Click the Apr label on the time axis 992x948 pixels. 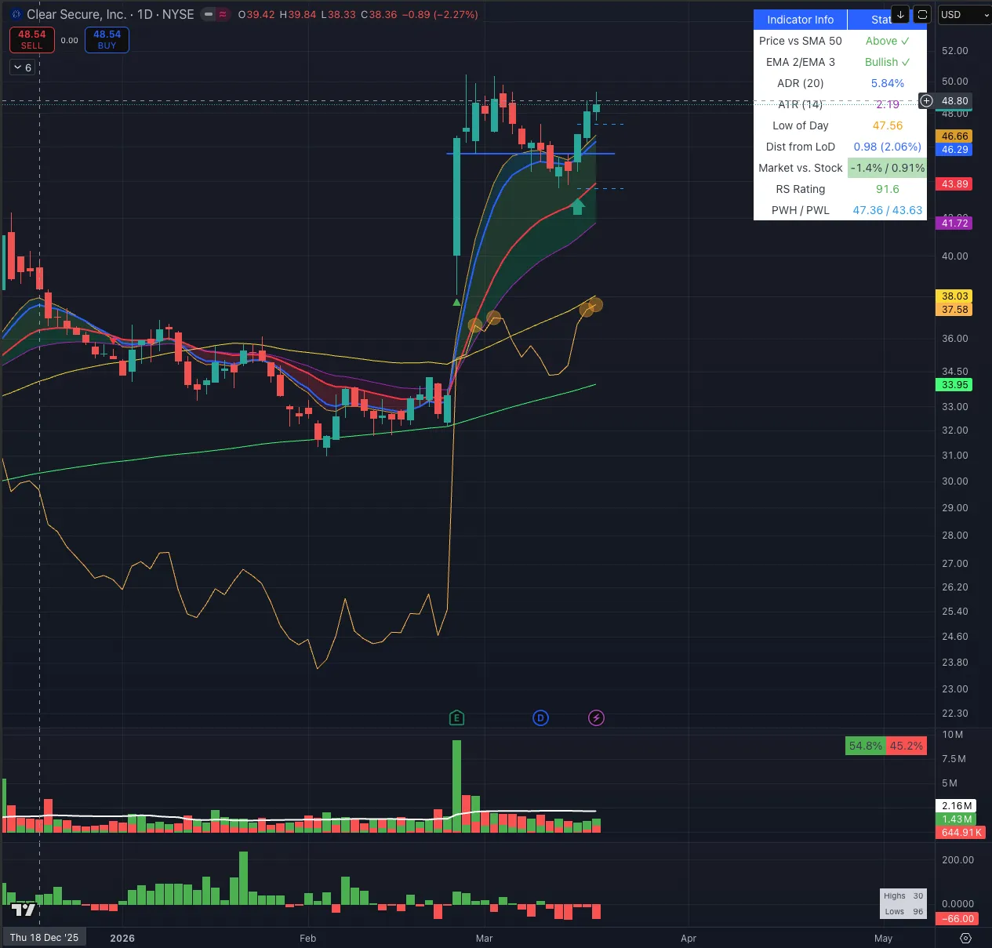point(689,938)
